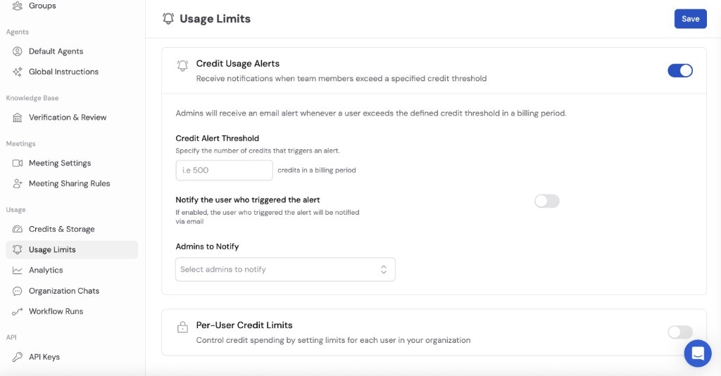The height and width of the screenshot is (376, 721).
Task: Click the Verification & Review bank icon
Action: coord(17,117)
